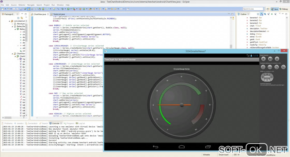The image size is (290, 157).
Task: Switch to the ToolsList.java editor tab
Action: click(x=59, y=14)
